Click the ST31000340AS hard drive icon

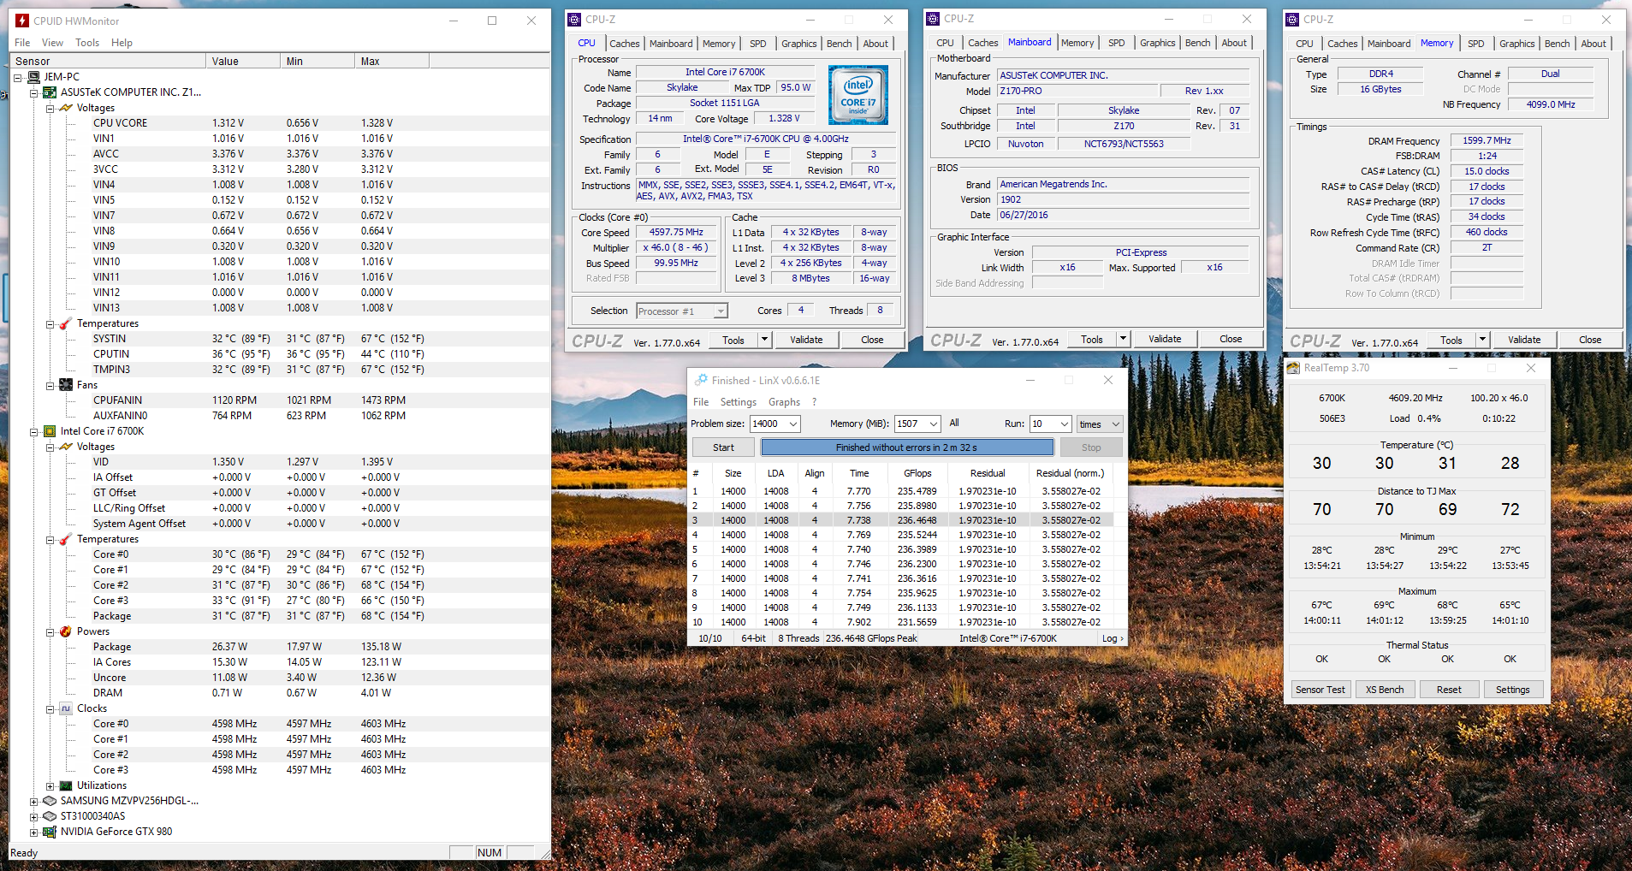click(x=50, y=816)
